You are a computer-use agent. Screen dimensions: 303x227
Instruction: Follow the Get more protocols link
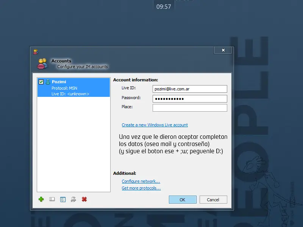[141, 188]
